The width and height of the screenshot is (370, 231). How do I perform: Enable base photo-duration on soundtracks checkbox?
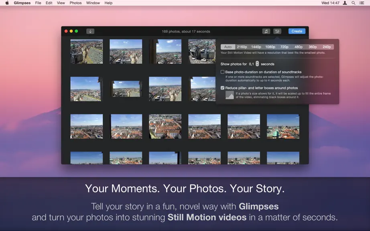[x=222, y=72]
